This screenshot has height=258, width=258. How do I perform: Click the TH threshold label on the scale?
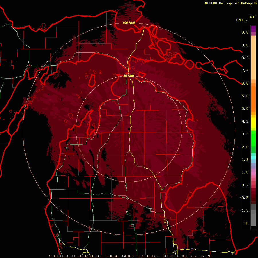tap(246, 223)
